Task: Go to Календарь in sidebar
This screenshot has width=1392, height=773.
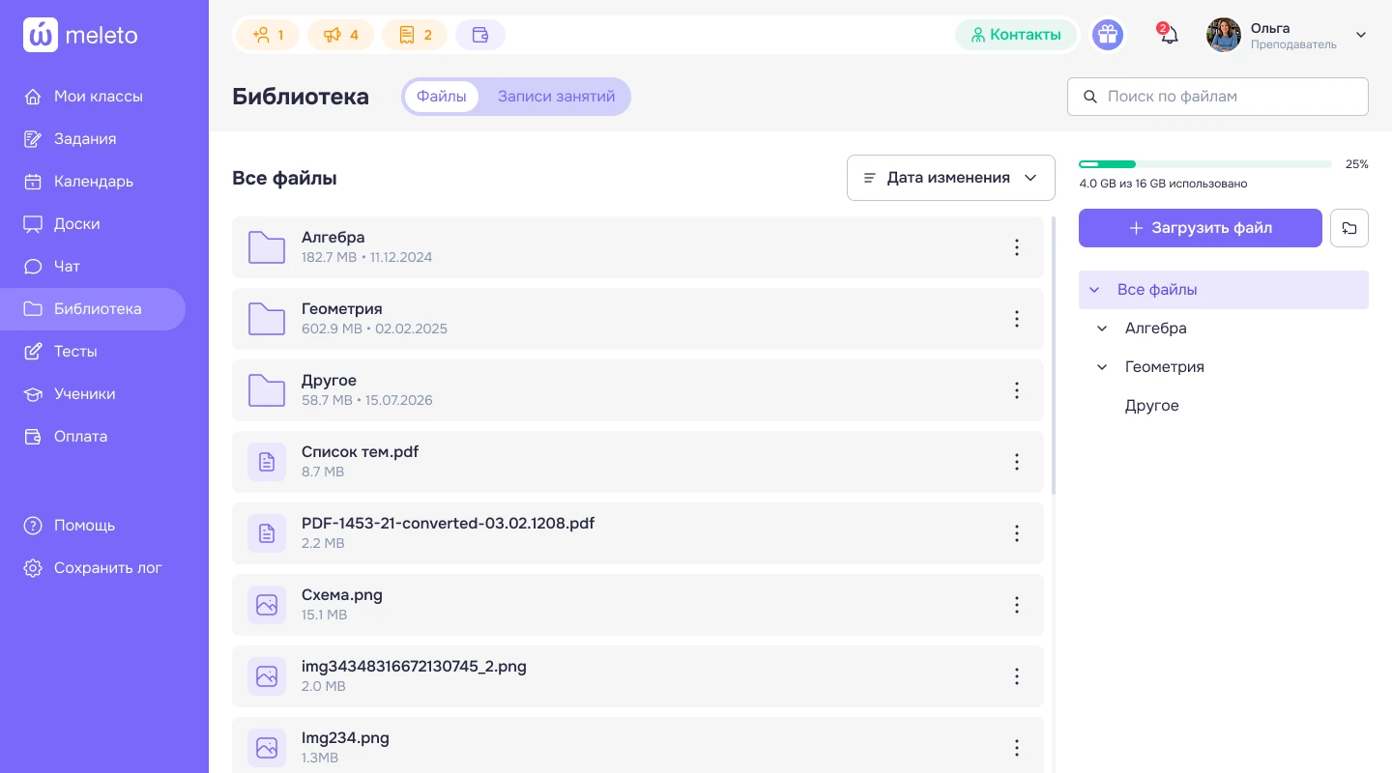Action: click(x=93, y=182)
